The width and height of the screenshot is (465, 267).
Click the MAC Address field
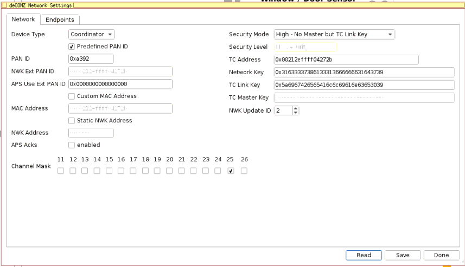click(x=120, y=108)
